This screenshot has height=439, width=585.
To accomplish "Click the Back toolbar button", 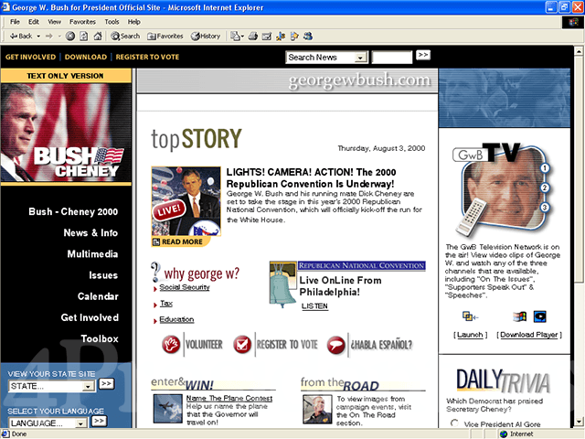I will [x=21, y=37].
